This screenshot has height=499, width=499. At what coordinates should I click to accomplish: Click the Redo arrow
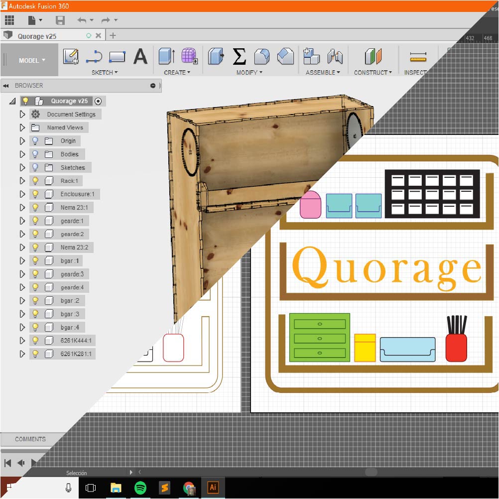106,20
